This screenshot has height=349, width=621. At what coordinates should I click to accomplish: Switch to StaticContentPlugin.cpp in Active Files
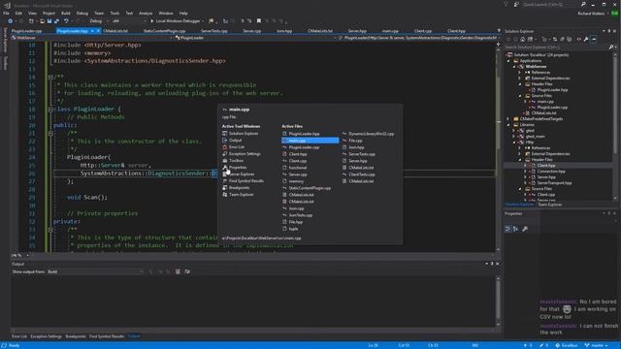pos(307,188)
